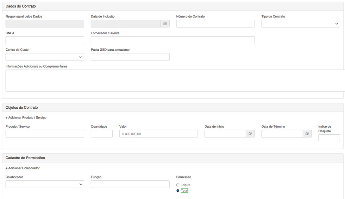
Task: Open the Data de Inclusão calendar icon
Action: pyautogui.click(x=165, y=24)
